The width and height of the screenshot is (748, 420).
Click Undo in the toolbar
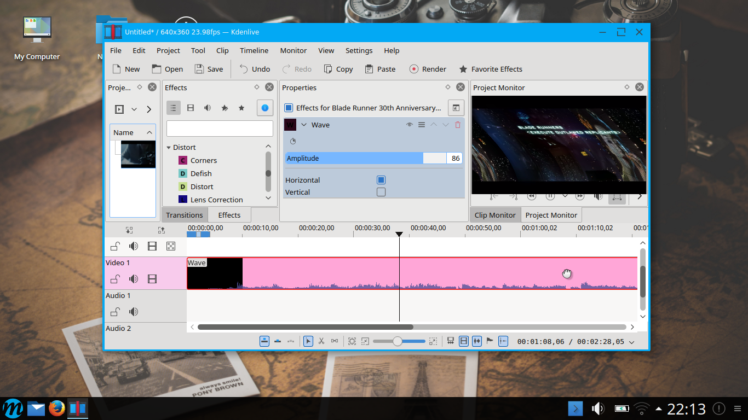(255, 69)
